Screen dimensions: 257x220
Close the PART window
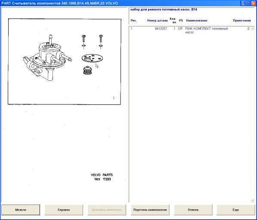click(x=254, y=3)
